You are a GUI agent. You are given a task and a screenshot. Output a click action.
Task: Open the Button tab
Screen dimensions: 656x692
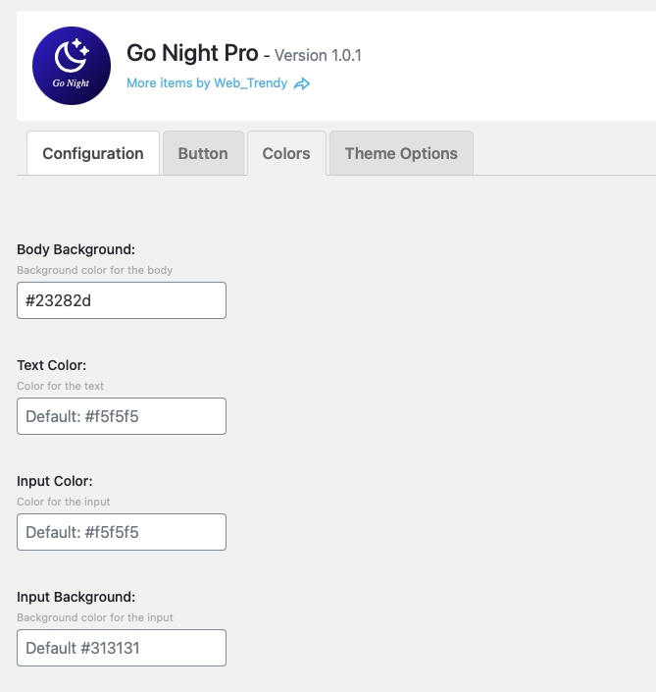(x=203, y=153)
